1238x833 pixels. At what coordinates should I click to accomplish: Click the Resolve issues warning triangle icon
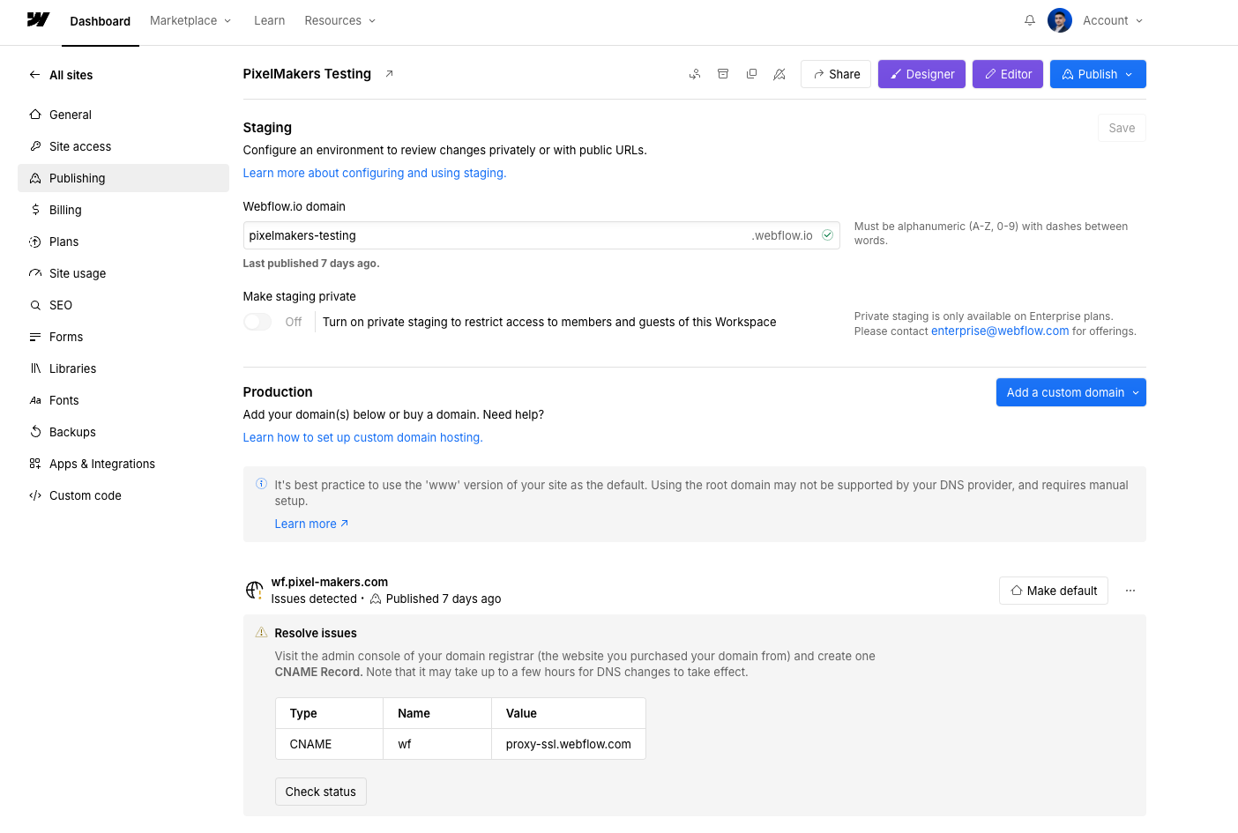pos(261,633)
